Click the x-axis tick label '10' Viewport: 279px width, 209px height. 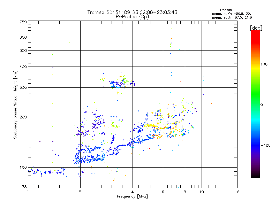202,192
